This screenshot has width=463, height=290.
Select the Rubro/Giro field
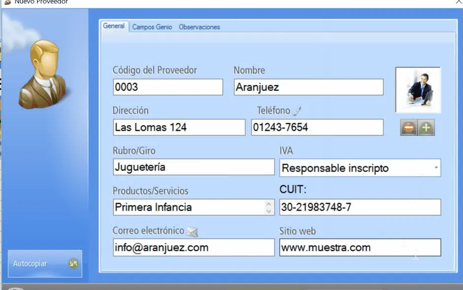pyautogui.click(x=194, y=167)
